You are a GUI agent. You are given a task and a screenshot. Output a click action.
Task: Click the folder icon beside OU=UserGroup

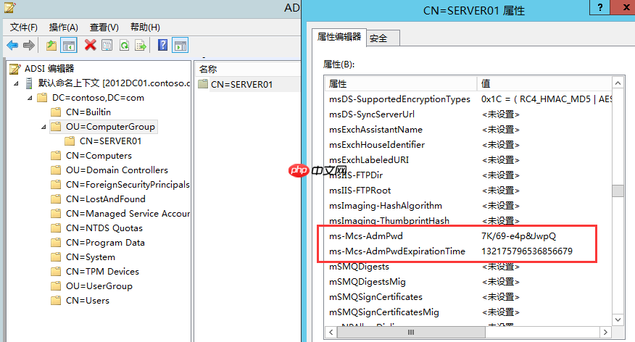pyautogui.click(x=56, y=286)
